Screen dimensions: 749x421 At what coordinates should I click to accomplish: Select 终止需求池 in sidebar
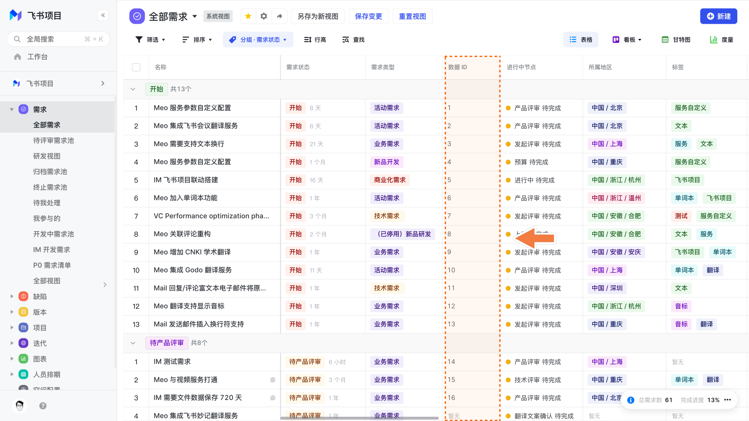pos(50,188)
